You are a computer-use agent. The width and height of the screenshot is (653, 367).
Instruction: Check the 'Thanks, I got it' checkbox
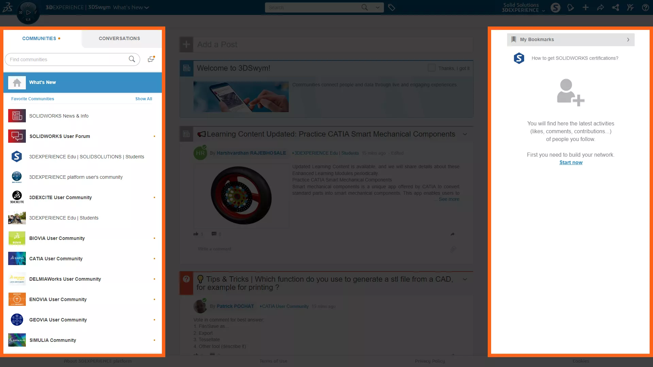point(431,68)
